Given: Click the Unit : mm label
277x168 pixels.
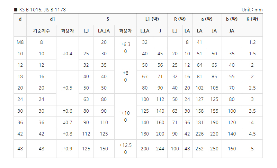Looking at the screenshot, I should pos(252,10).
